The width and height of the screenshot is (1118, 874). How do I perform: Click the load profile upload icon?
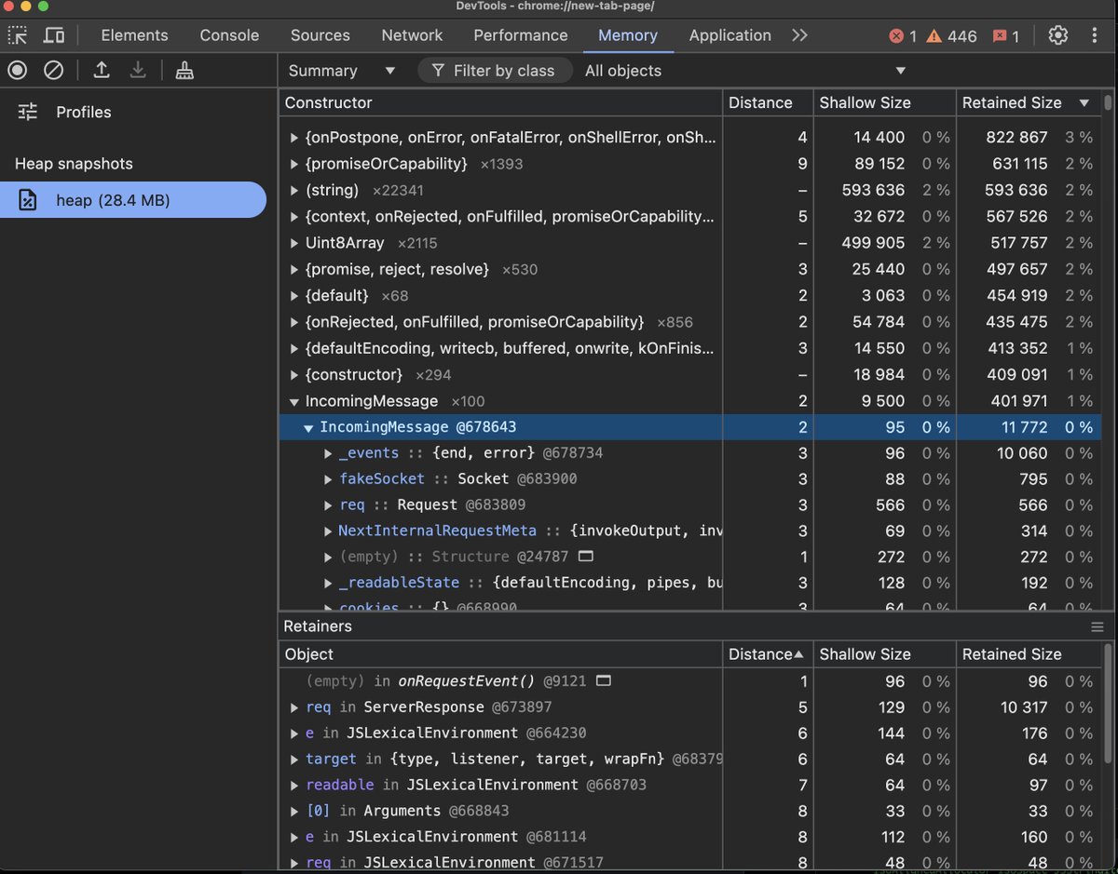click(x=102, y=70)
